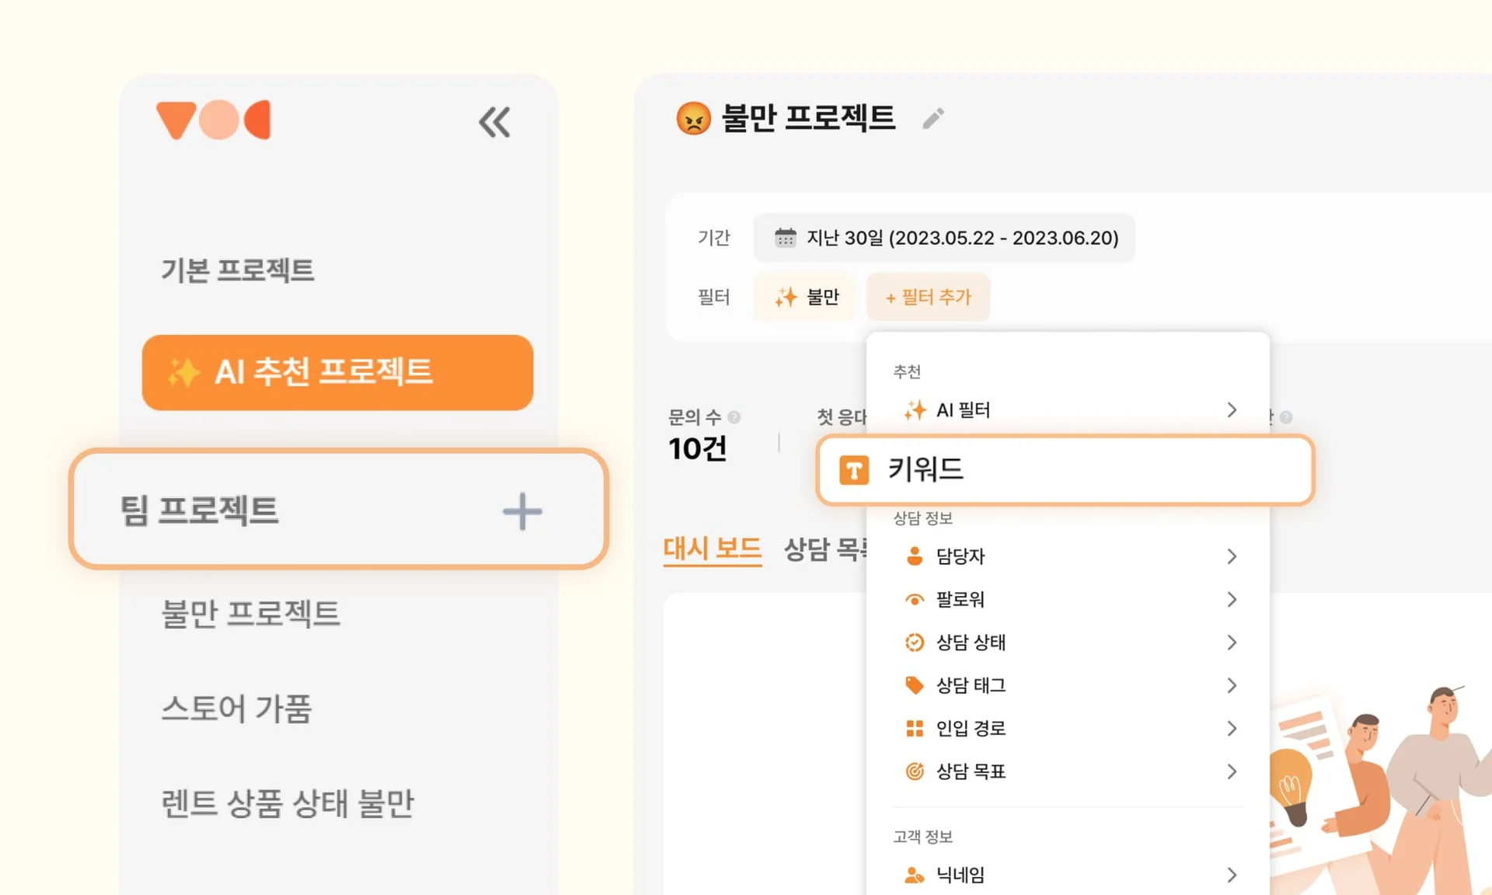Click the + 필터 추가 button
Viewport: 1492px width, 895px height.
pos(928,297)
